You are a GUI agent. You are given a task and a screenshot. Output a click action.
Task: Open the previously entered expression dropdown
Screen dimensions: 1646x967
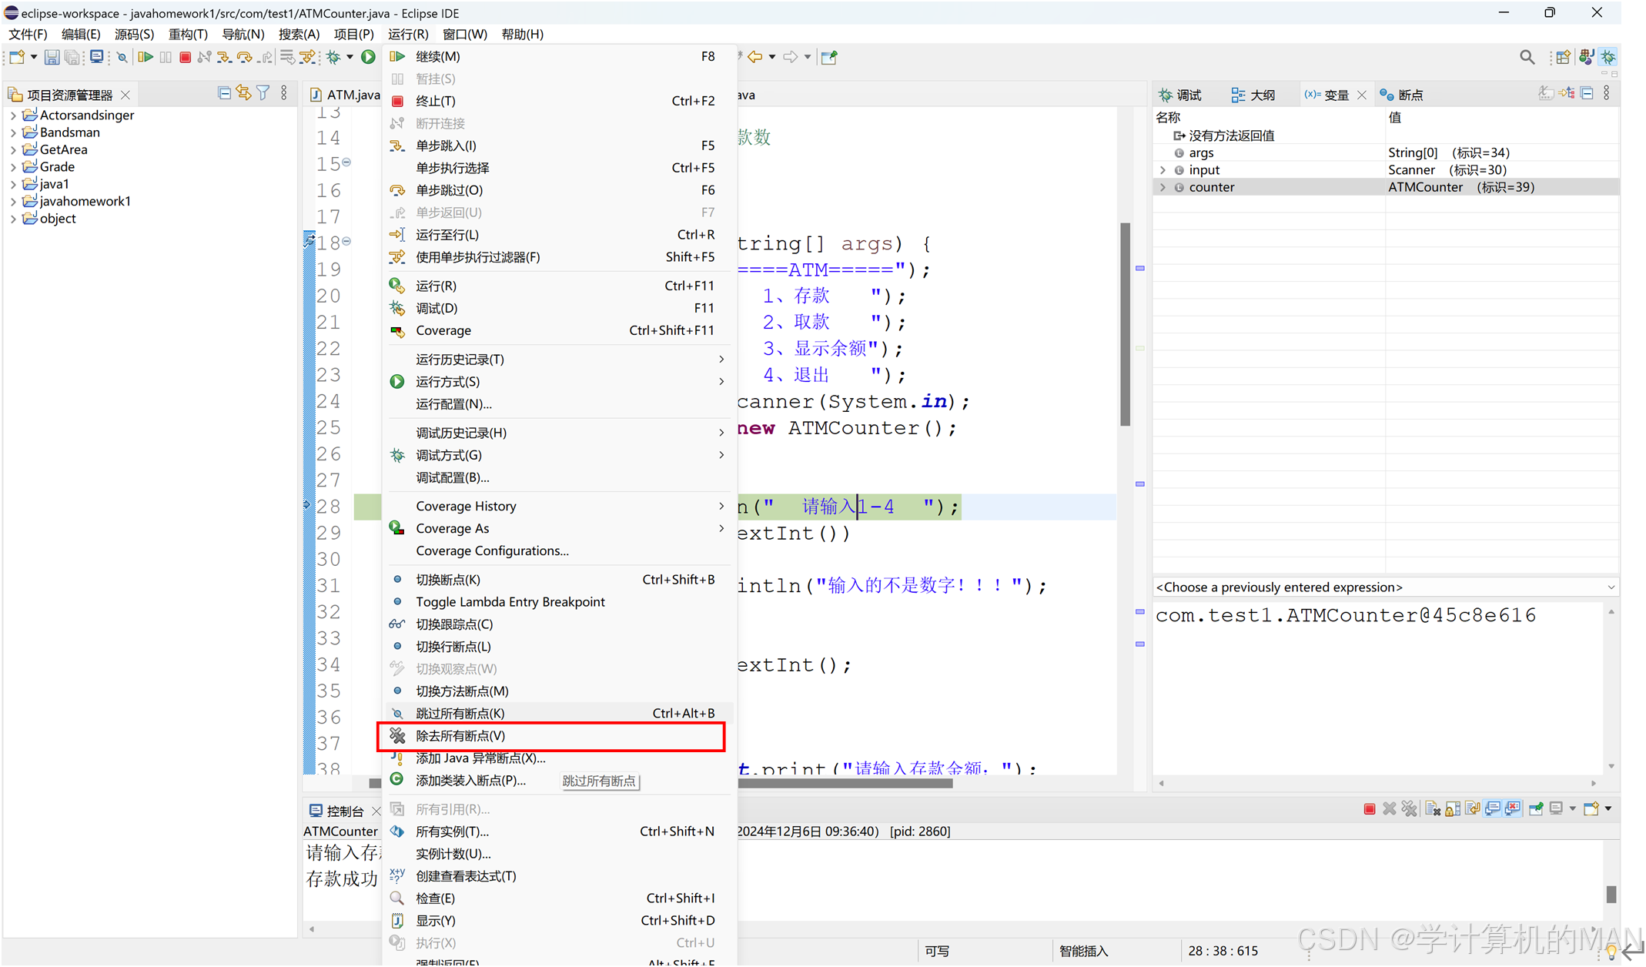coord(1611,587)
